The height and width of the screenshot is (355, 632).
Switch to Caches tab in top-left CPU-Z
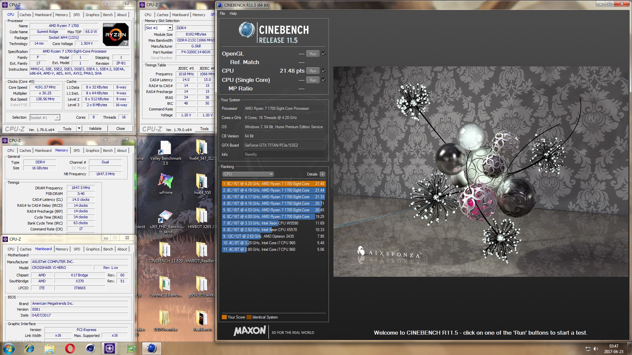click(x=25, y=15)
